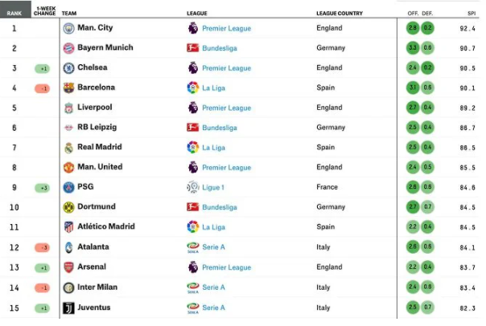Click PSG's +3 weekly change badge
This screenshot has height=326, width=486.
pyautogui.click(x=42, y=188)
